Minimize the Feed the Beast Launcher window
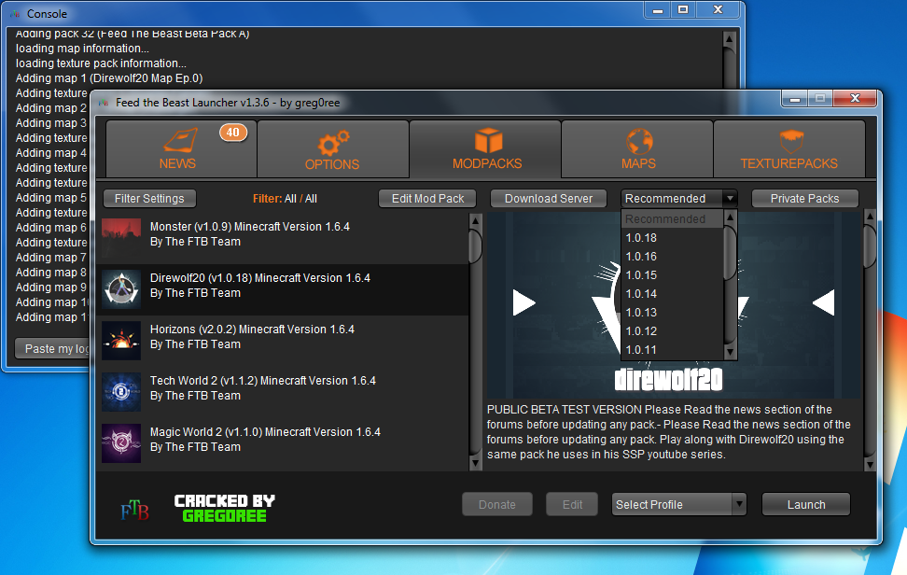 795,99
